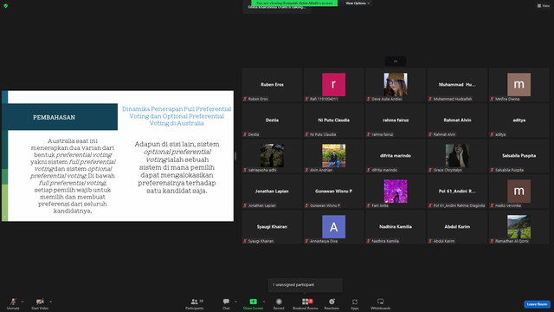Image resolution: width=554 pixels, height=312 pixels.
Task: Select Fani Anita participant tile
Action: (396, 192)
